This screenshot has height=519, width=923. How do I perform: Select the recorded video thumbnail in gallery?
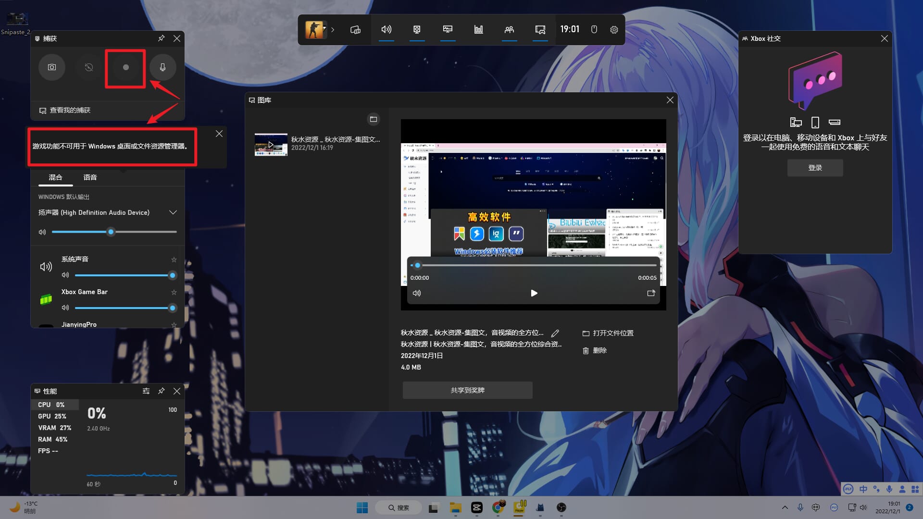(271, 144)
